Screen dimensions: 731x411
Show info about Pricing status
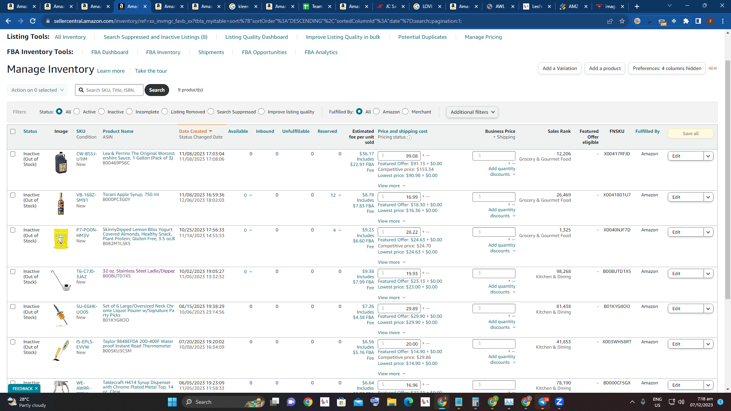point(409,138)
